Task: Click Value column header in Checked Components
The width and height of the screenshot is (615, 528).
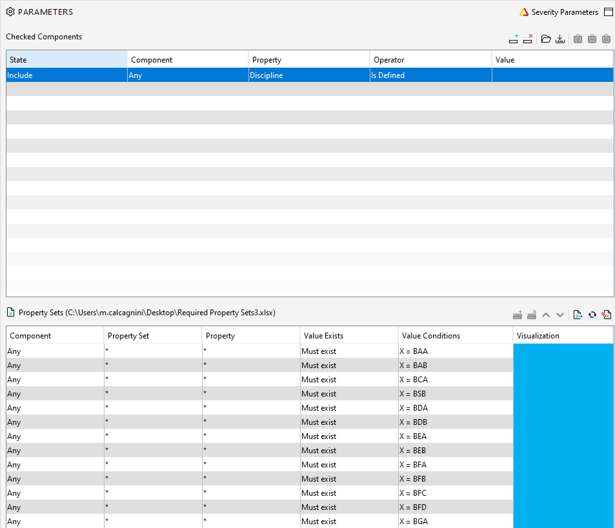Action: 552,59
